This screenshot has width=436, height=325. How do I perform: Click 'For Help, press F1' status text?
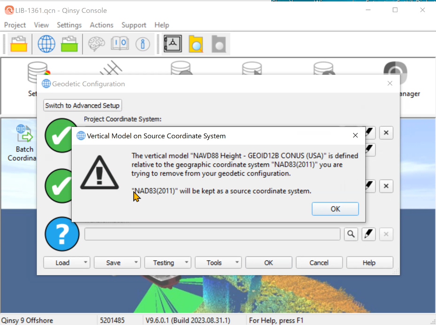point(276,320)
